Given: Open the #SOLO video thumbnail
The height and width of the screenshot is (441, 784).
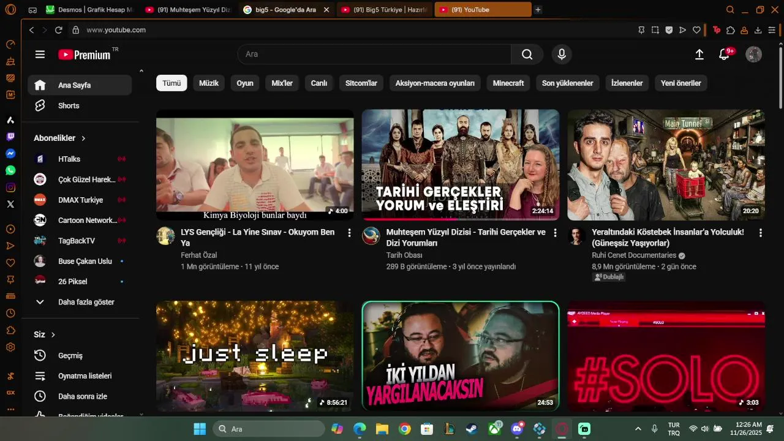Looking at the screenshot, I should tap(666, 356).
